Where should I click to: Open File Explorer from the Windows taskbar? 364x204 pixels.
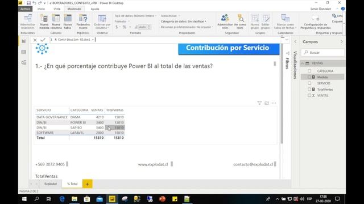tap(75, 199)
